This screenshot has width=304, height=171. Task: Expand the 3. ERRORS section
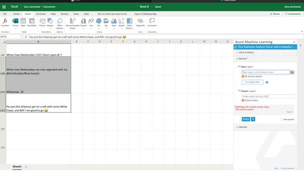point(265,127)
